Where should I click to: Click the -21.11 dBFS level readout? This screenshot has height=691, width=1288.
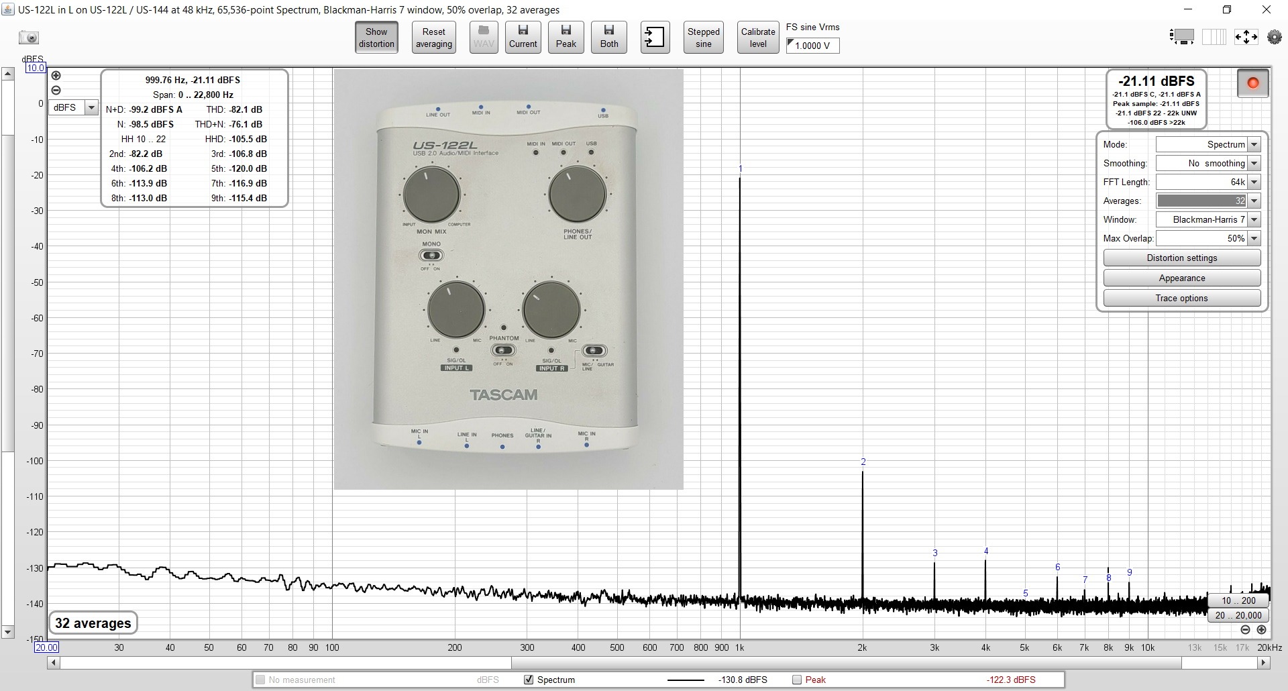click(x=1157, y=81)
